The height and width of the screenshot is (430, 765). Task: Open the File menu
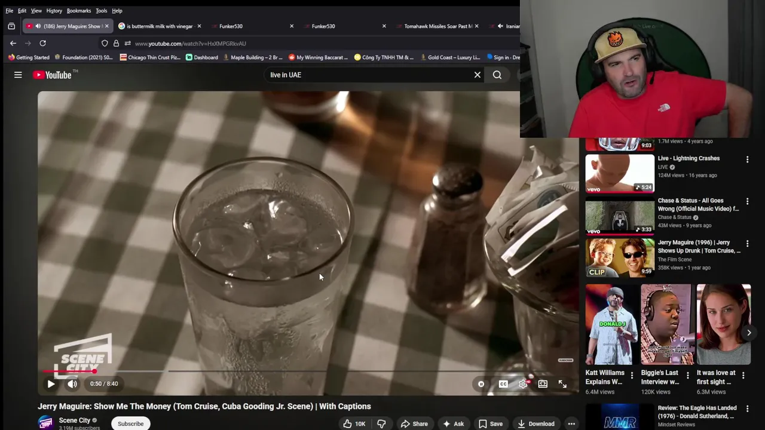10,11
